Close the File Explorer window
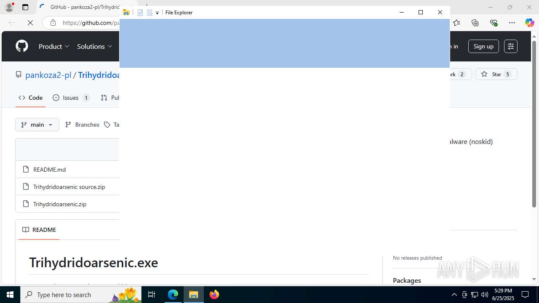Image resolution: width=539 pixels, height=303 pixels. pyautogui.click(x=440, y=12)
